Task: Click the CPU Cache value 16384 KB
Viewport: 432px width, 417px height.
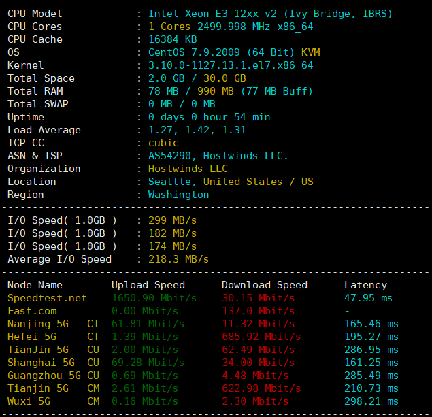Action: 173,39
